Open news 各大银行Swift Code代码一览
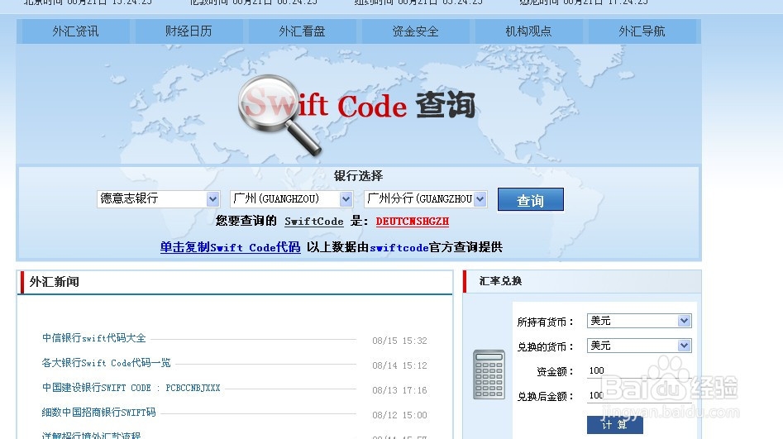The width and height of the screenshot is (783, 439). coord(107,363)
